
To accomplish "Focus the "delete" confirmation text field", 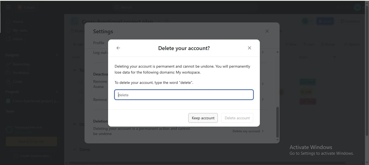I will click(x=184, y=95).
